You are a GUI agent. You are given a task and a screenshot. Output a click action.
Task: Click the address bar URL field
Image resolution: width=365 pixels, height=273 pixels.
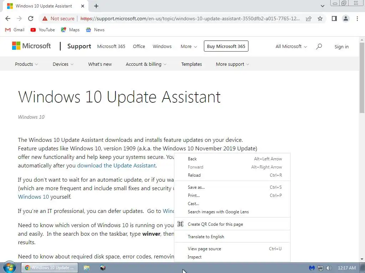(190, 18)
